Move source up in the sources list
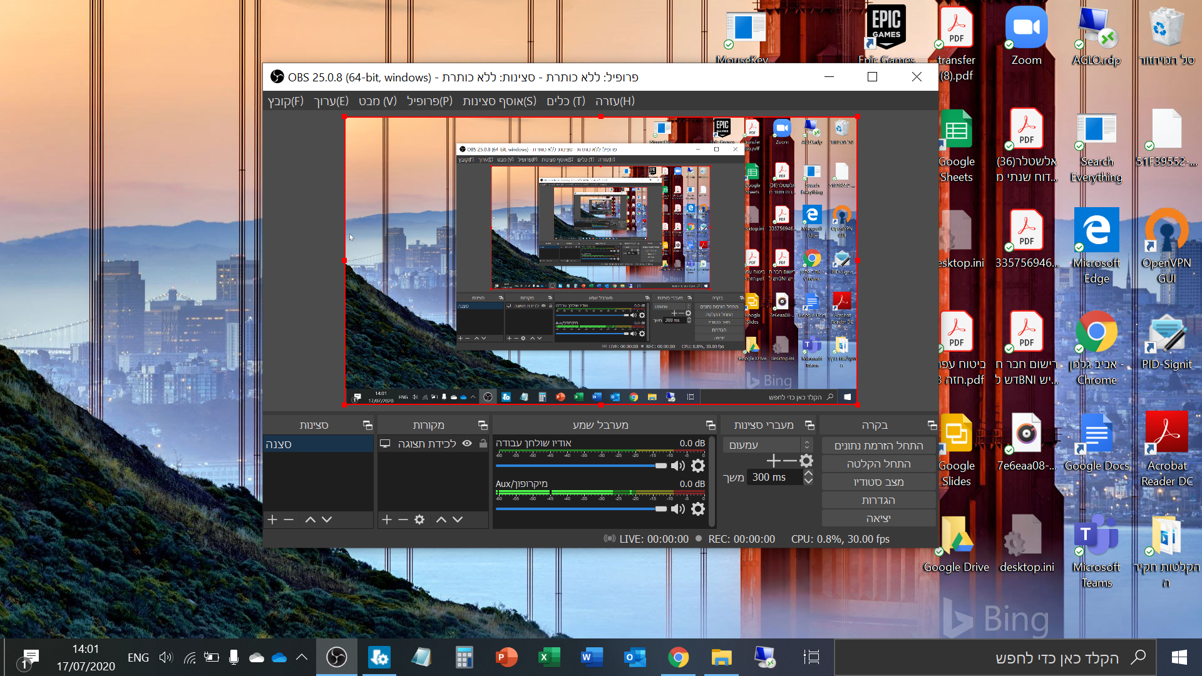 click(x=441, y=520)
